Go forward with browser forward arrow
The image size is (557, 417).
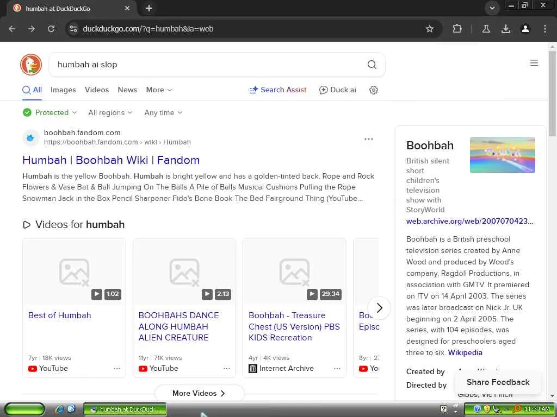pyautogui.click(x=32, y=29)
